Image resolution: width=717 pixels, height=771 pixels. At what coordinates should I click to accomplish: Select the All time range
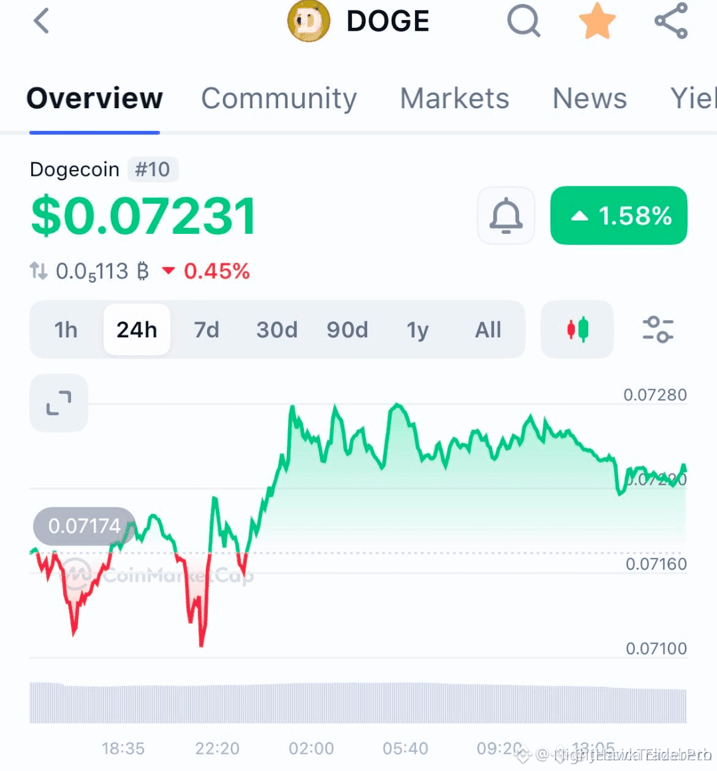click(x=488, y=329)
